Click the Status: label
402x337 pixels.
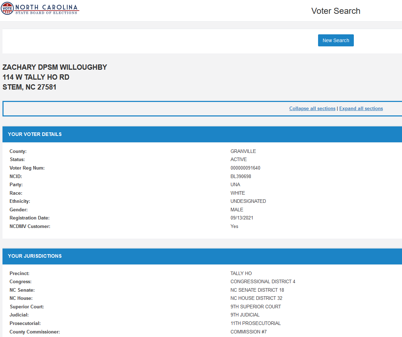(x=17, y=159)
